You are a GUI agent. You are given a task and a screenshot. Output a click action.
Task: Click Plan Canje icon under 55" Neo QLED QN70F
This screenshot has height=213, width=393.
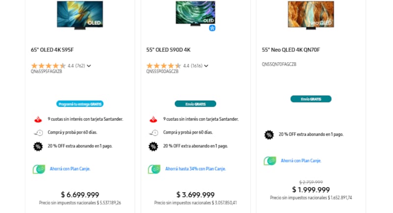270,160
